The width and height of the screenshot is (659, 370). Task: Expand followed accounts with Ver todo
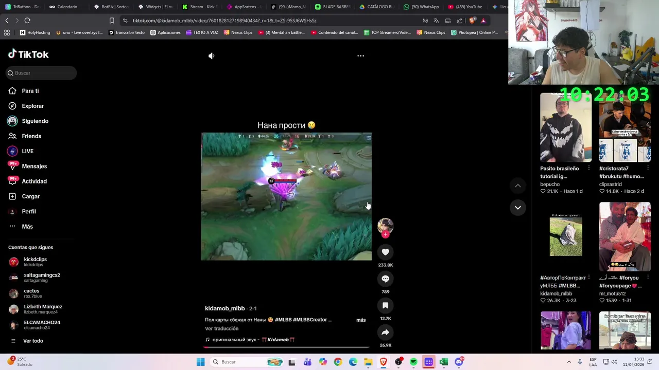click(32, 341)
